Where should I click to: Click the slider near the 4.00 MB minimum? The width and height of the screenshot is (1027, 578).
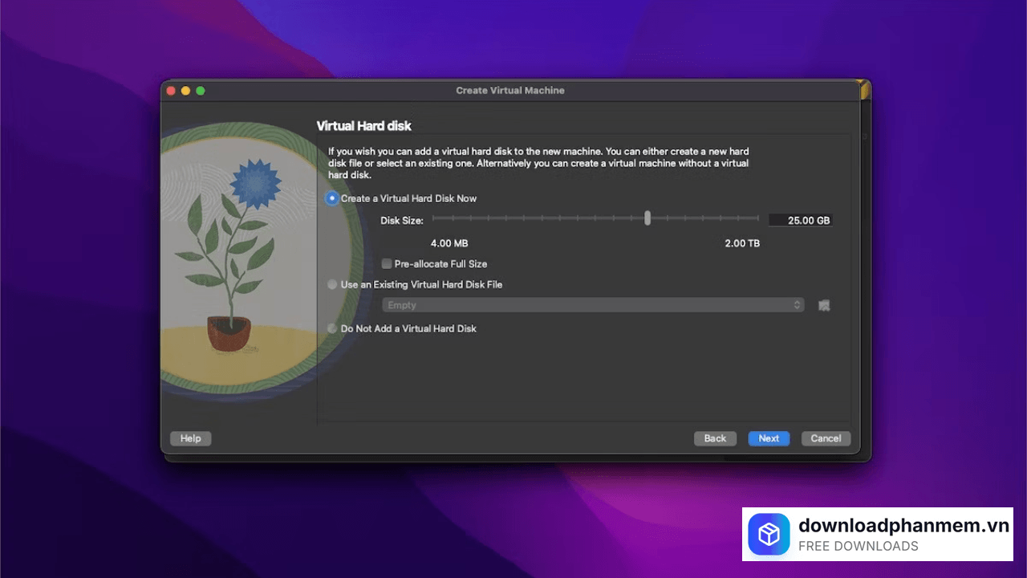(437, 218)
